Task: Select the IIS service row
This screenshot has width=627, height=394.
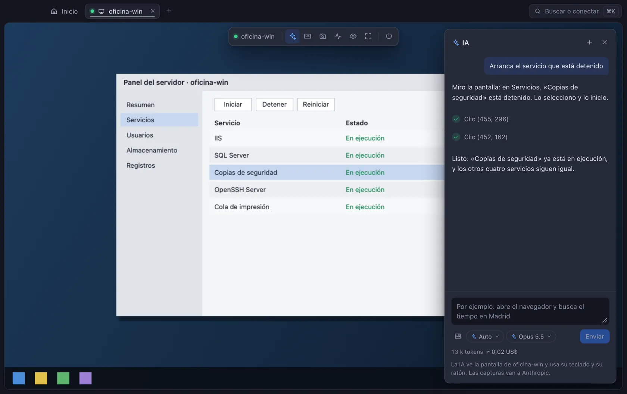Action: (x=327, y=138)
